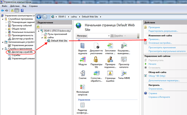This screenshot has width=187, height=115.
Task: Click the Connections panel folder toolbar icon
Action: tap(38, 27)
